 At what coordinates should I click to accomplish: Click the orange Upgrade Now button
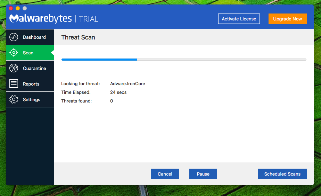(287, 19)
